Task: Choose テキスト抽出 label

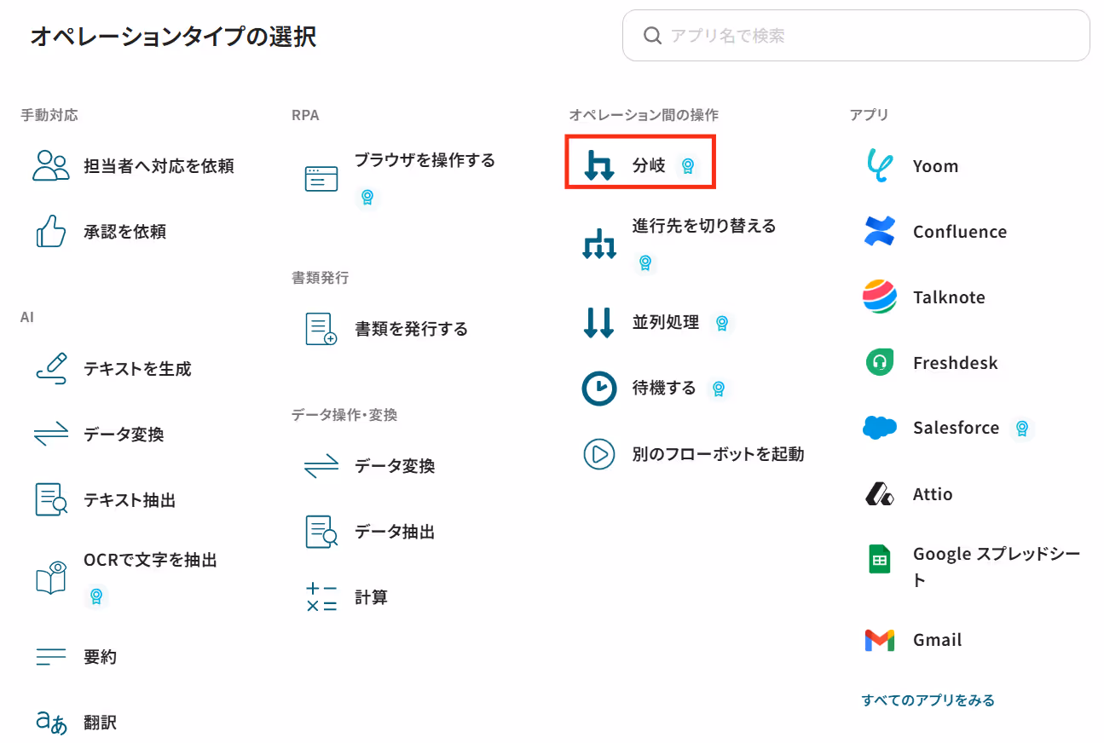Action: (130, 500)
